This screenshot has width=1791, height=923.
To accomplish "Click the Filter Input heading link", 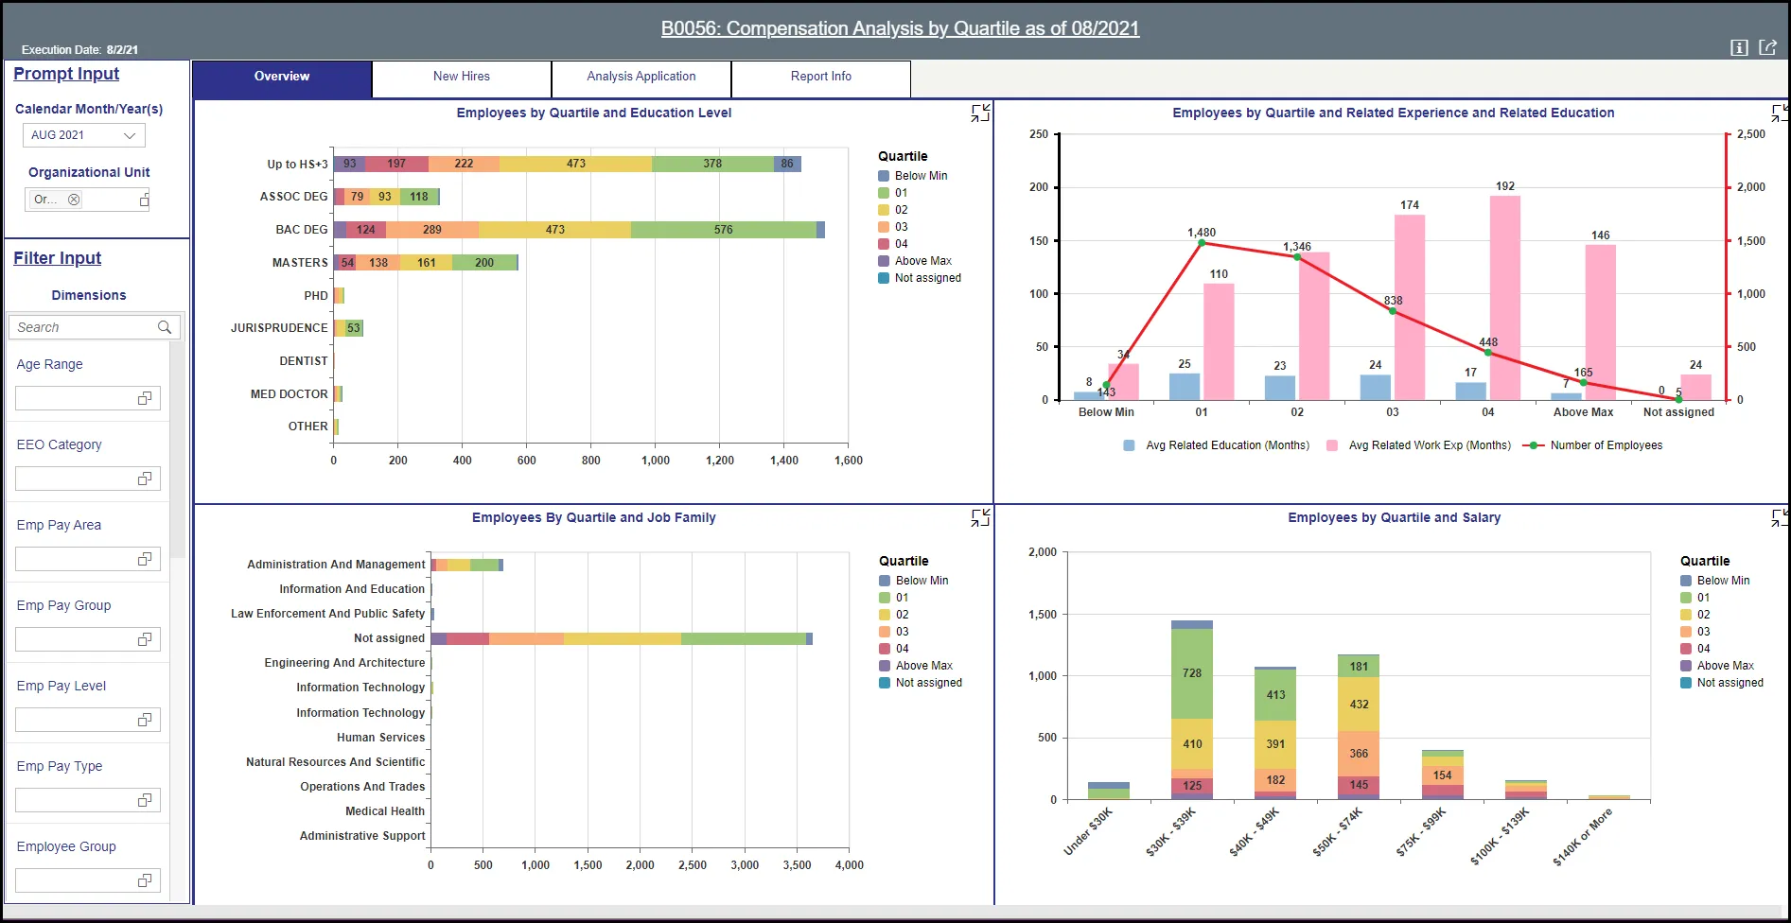I will coord(57,258).
